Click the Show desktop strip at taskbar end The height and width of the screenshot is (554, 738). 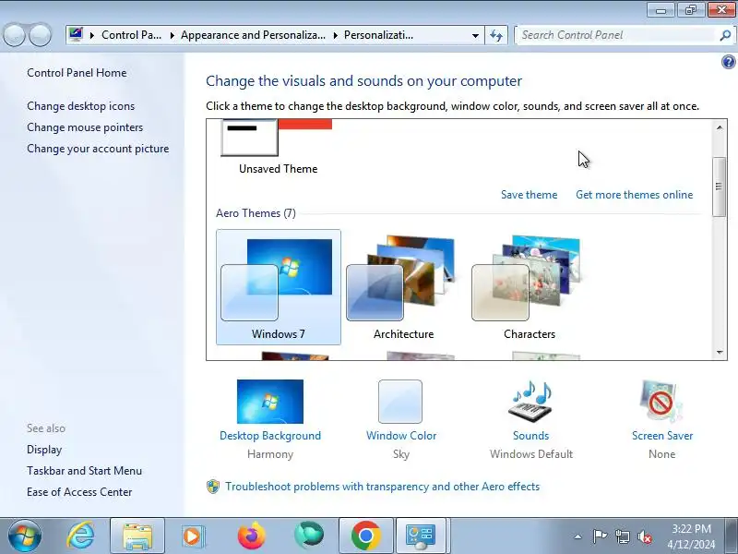732,536
